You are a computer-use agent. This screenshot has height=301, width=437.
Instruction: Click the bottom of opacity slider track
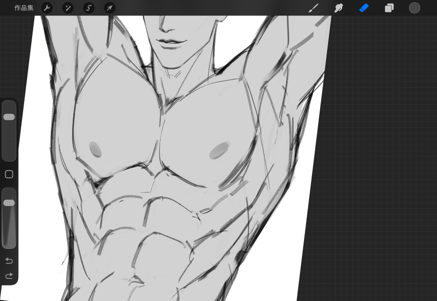[x=9, y=243]
